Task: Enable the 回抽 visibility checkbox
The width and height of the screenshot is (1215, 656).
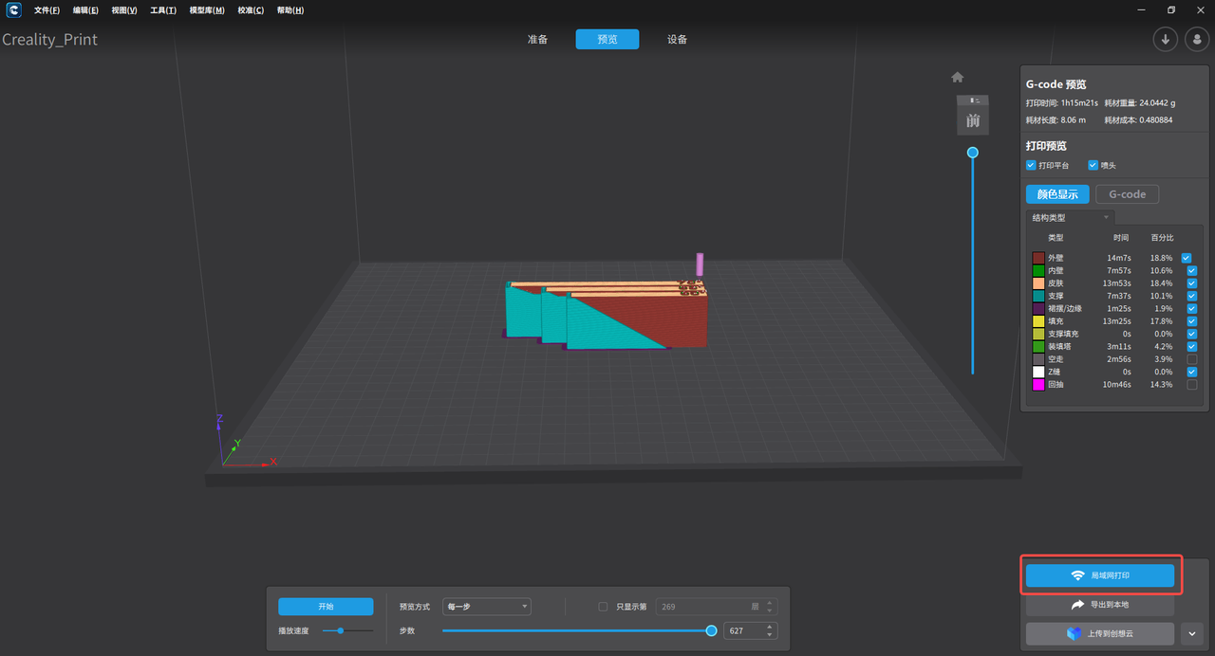Action: click(1192, 385)
